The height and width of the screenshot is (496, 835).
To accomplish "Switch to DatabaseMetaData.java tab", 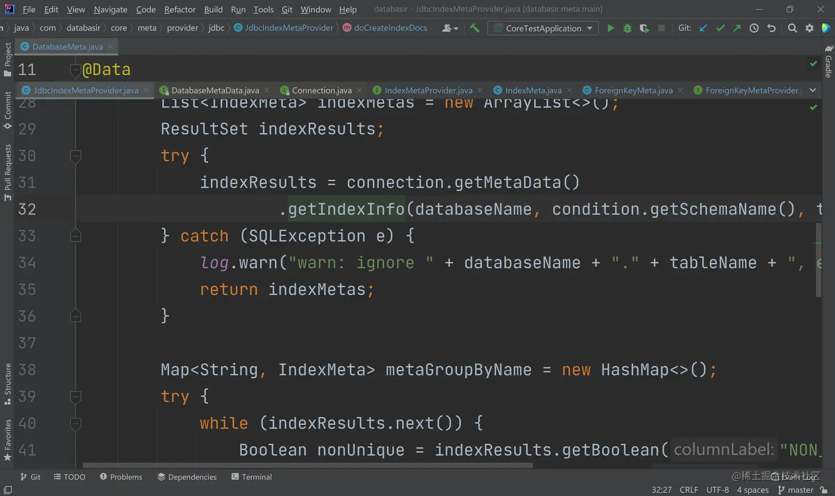I will (215, 90).
